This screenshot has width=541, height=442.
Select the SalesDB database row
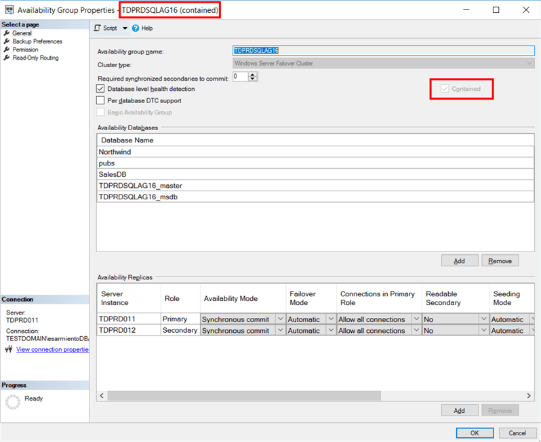[x=315, y=174]
